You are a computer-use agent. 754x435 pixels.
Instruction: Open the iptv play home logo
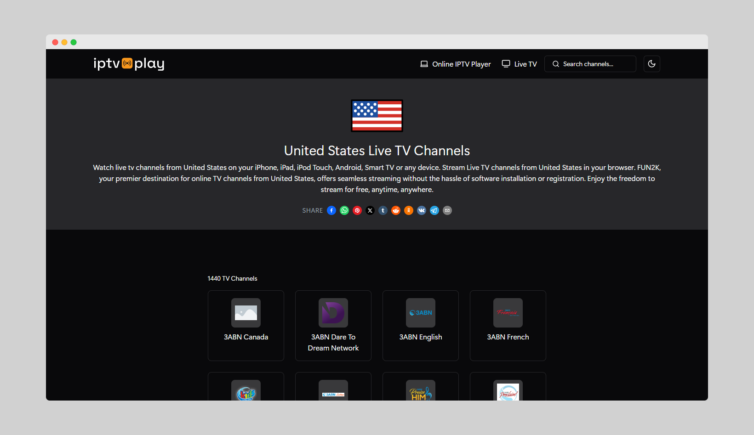(129, 64)
